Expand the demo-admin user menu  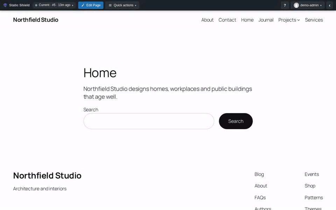[x=308, y=5]
